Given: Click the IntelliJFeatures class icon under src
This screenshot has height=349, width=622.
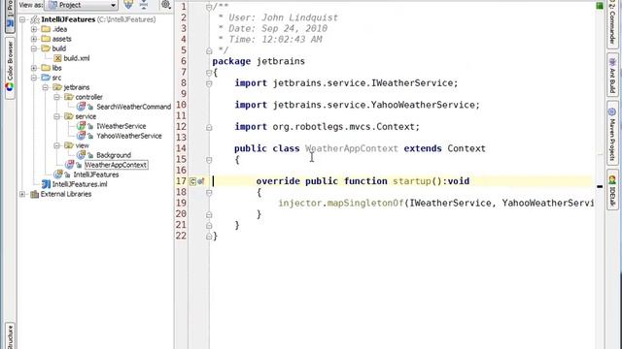Looking at the screenshot, I should click(58, 174).
